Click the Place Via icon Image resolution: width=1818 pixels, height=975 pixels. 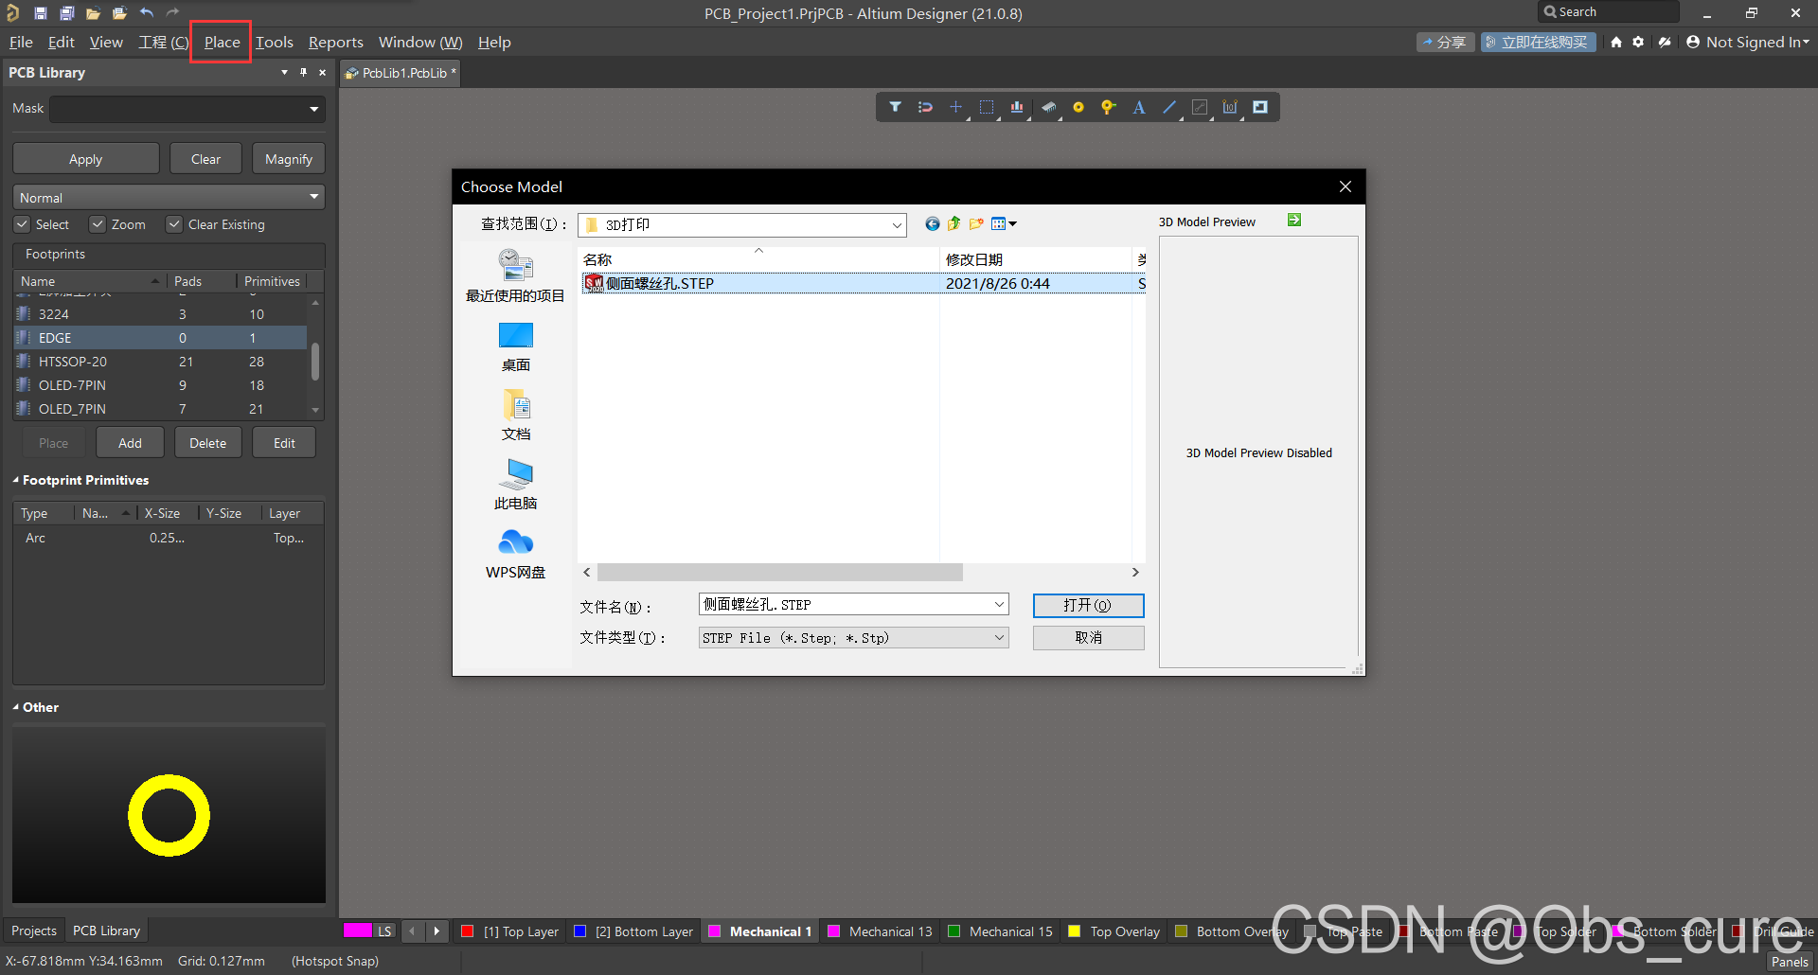1108,107
